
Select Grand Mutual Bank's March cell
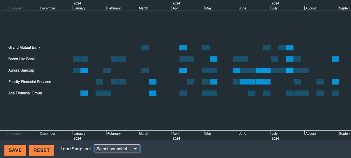pos(145,48)
